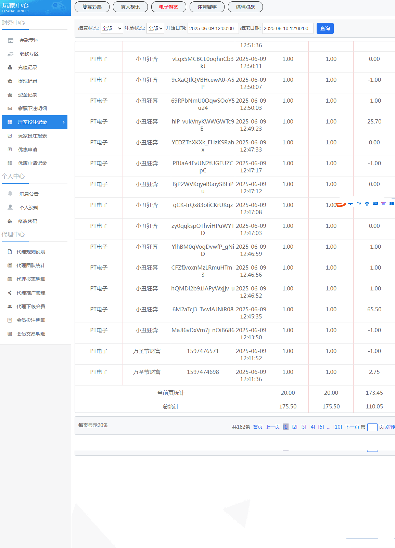Open agent downline members (代理下级会员) icon
This screenshot has width=395, height=548.
coord(10,306)
